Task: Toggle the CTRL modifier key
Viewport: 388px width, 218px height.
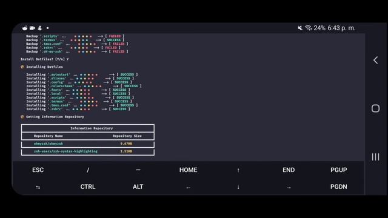Action: tap(88, 187)
